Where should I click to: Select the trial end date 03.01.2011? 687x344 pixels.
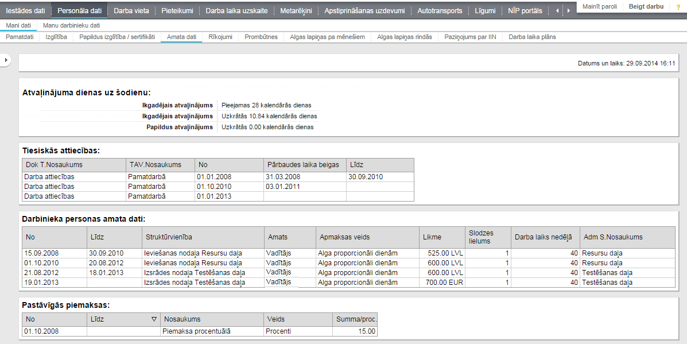[305, 187]
